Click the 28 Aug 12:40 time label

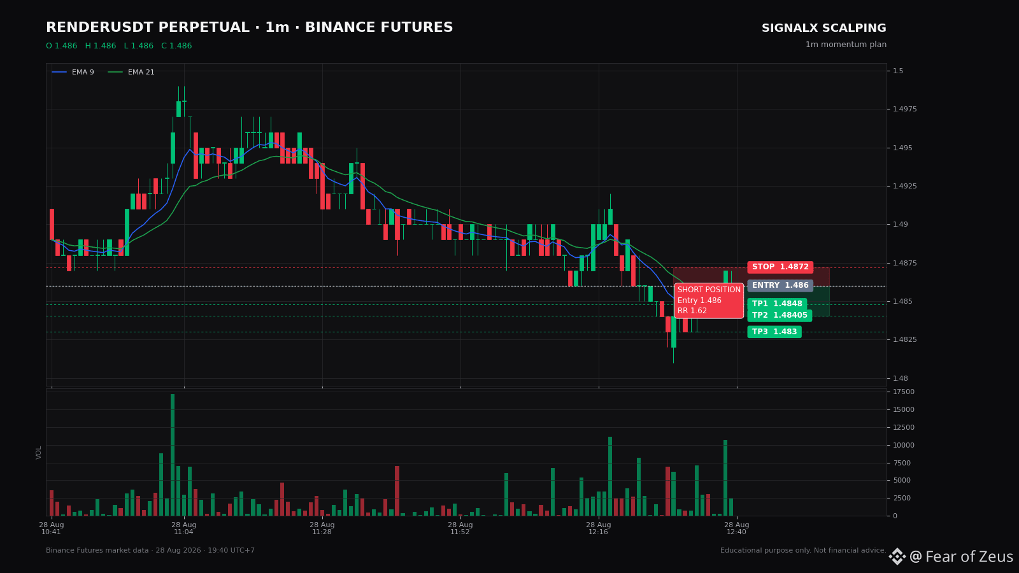click(737, 528)
